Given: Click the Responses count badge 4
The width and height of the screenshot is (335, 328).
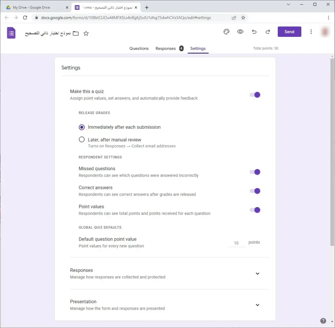Looking at the screenshot, I should click(x=181, y=49).
